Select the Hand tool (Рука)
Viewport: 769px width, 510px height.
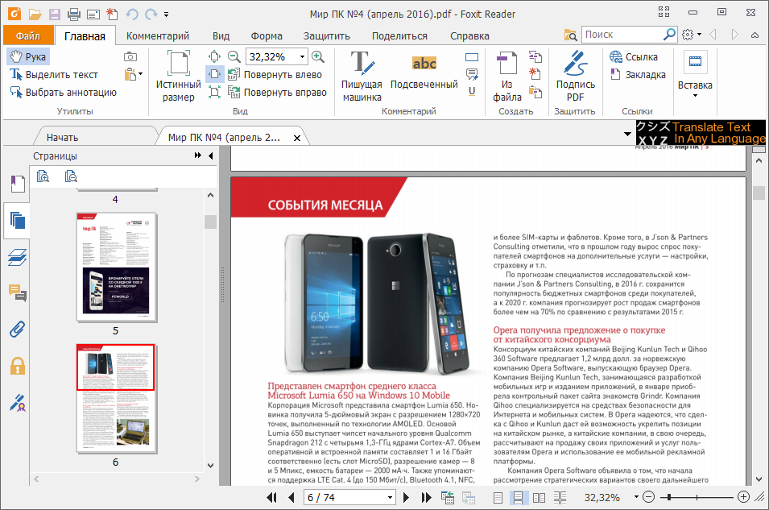[x=28, y=57]
